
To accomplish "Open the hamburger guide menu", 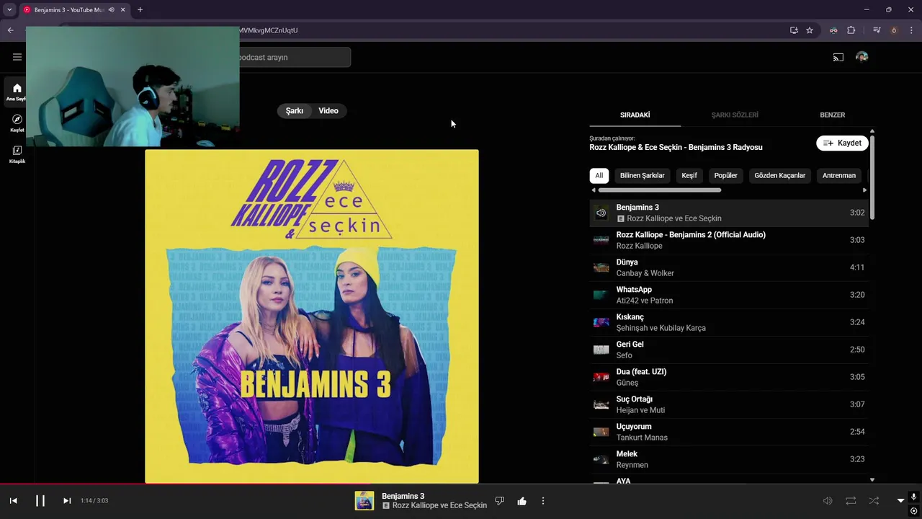I will tap(17, 57).
